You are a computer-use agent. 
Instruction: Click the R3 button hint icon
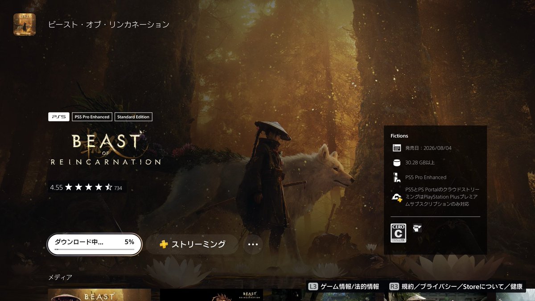pyautogui.click(x=394, y=287)
